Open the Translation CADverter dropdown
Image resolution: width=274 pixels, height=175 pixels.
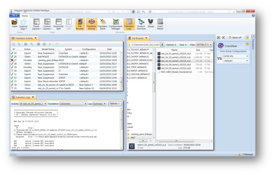coord(73,103)
